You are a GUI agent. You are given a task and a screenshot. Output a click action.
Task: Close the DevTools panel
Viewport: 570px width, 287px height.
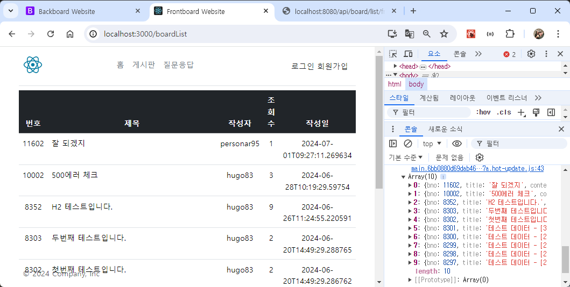560,54
